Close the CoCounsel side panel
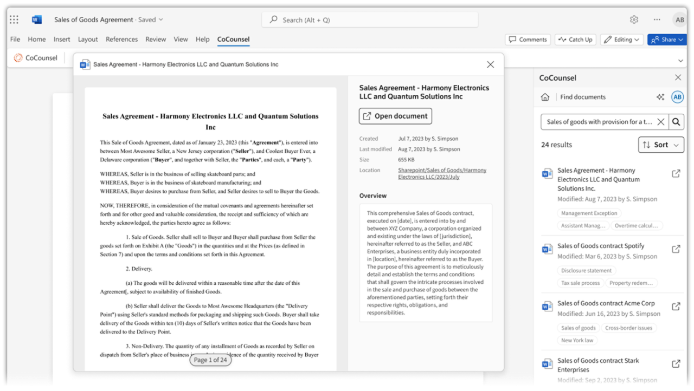Image resolution: width=694 pixels, height=391 pixels. (x=678, y=77)
